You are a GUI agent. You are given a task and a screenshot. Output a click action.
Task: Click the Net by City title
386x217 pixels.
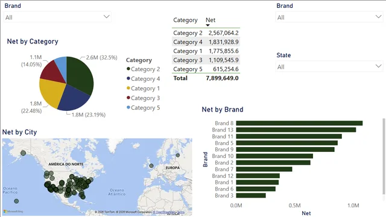[19, 132]
